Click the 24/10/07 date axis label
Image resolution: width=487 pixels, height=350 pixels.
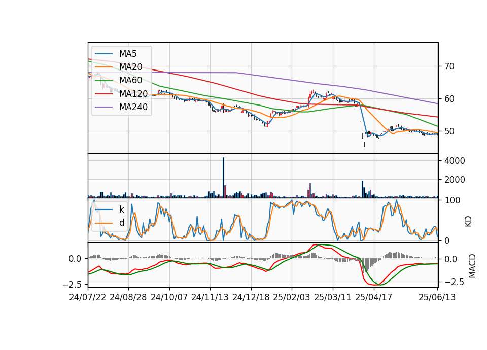coord(169,297)
